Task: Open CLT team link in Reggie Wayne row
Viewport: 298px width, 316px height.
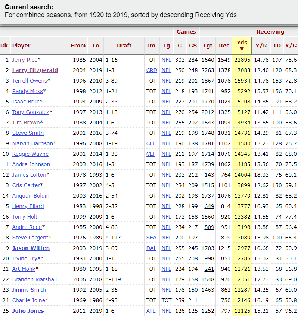Action: 151,154
